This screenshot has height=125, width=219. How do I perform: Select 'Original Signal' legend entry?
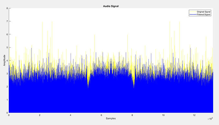pos(203,12)
